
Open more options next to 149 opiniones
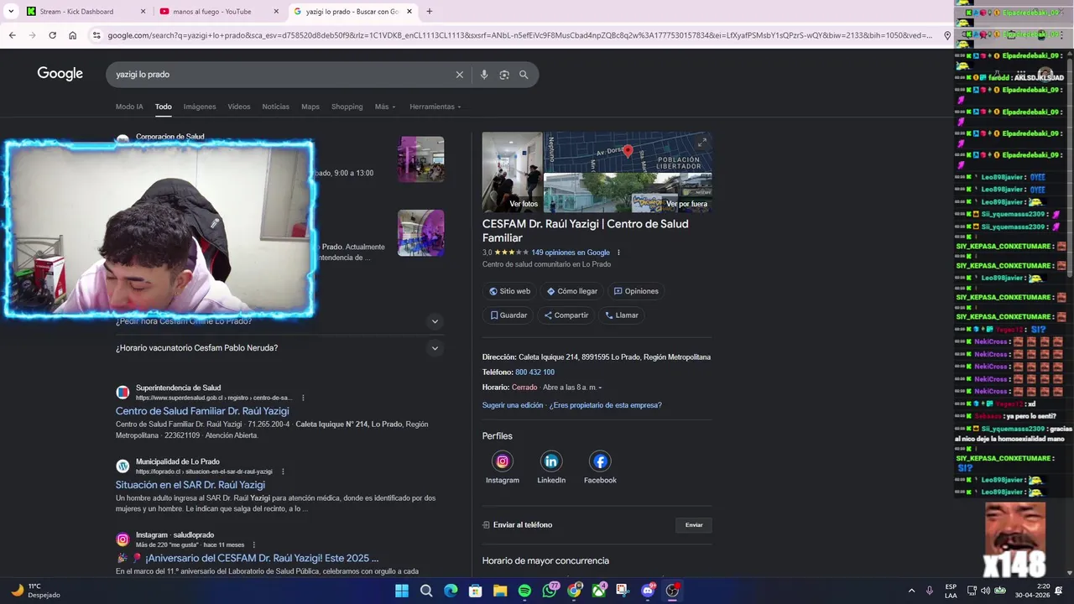(x=619, y=253)
